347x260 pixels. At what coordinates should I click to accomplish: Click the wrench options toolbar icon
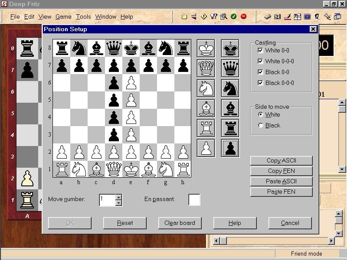point(327,16)
